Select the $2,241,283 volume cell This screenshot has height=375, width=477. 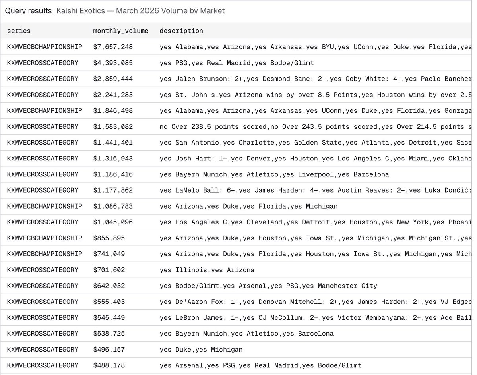tap(113, 95)
